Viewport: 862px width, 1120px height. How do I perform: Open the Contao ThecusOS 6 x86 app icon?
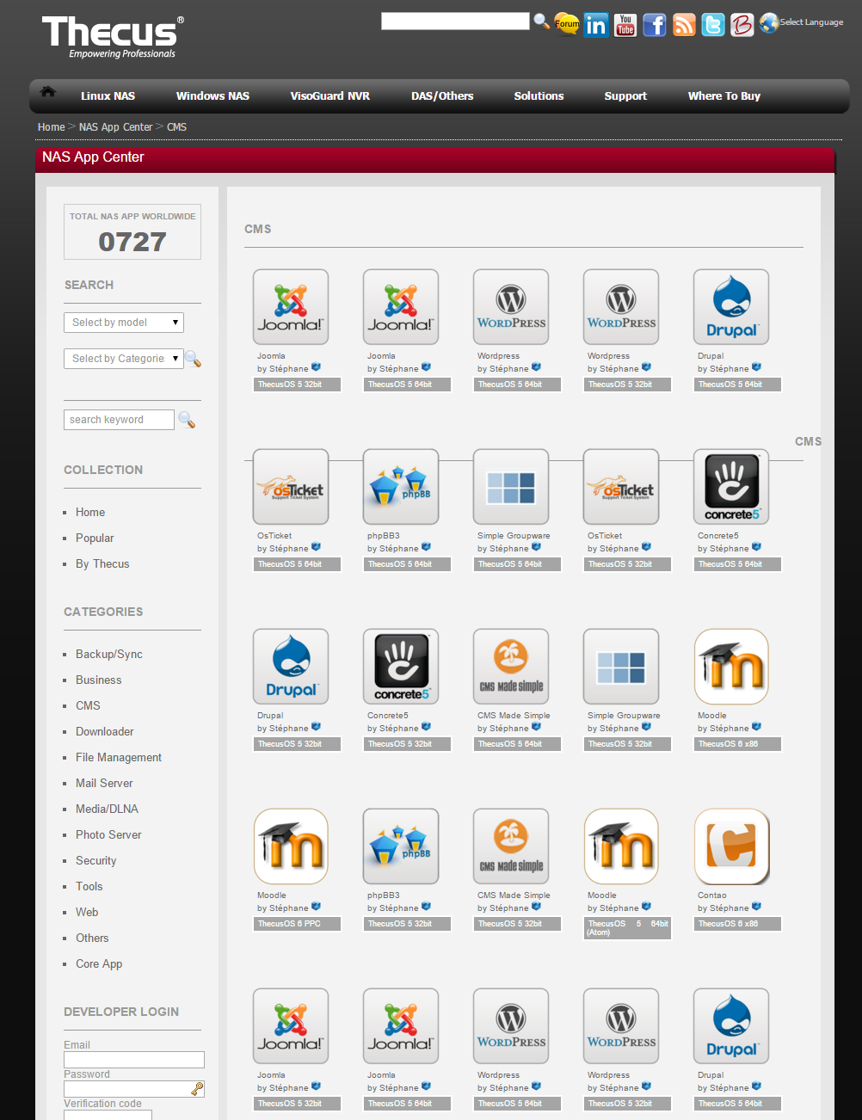point(731,846)
